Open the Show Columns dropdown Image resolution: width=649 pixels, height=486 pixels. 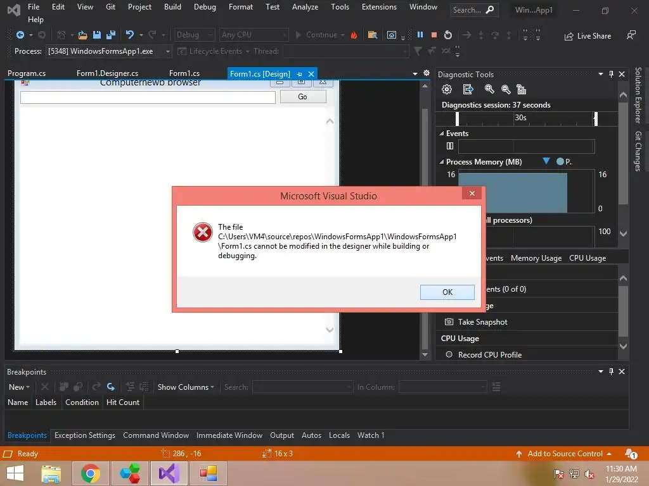(186, 387)
